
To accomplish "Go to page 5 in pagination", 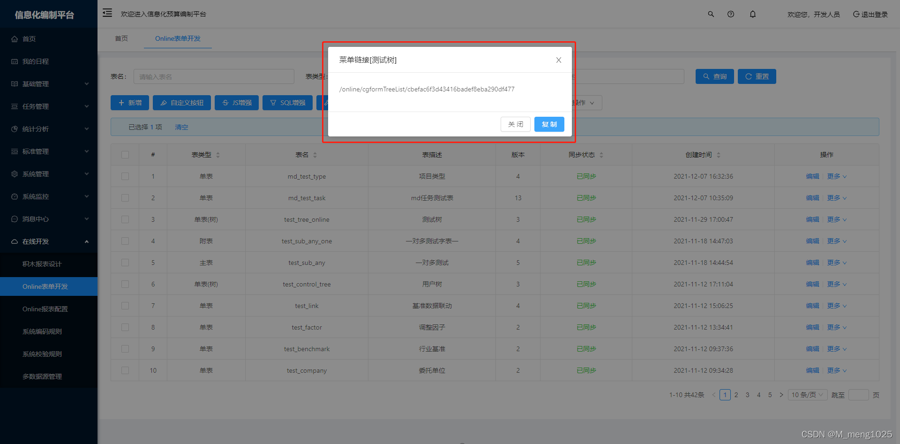I will pos(770,395).
